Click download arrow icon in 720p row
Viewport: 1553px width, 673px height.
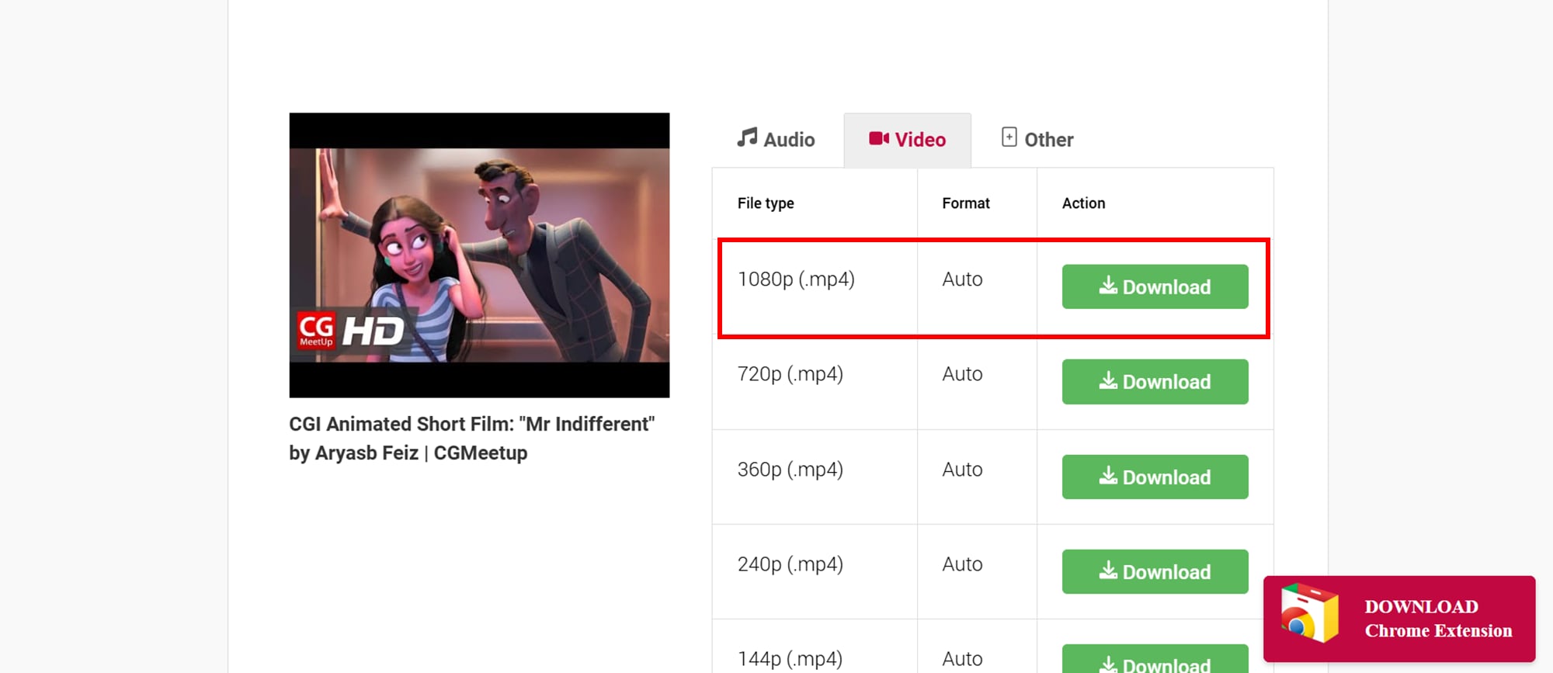pos(1108,380)
